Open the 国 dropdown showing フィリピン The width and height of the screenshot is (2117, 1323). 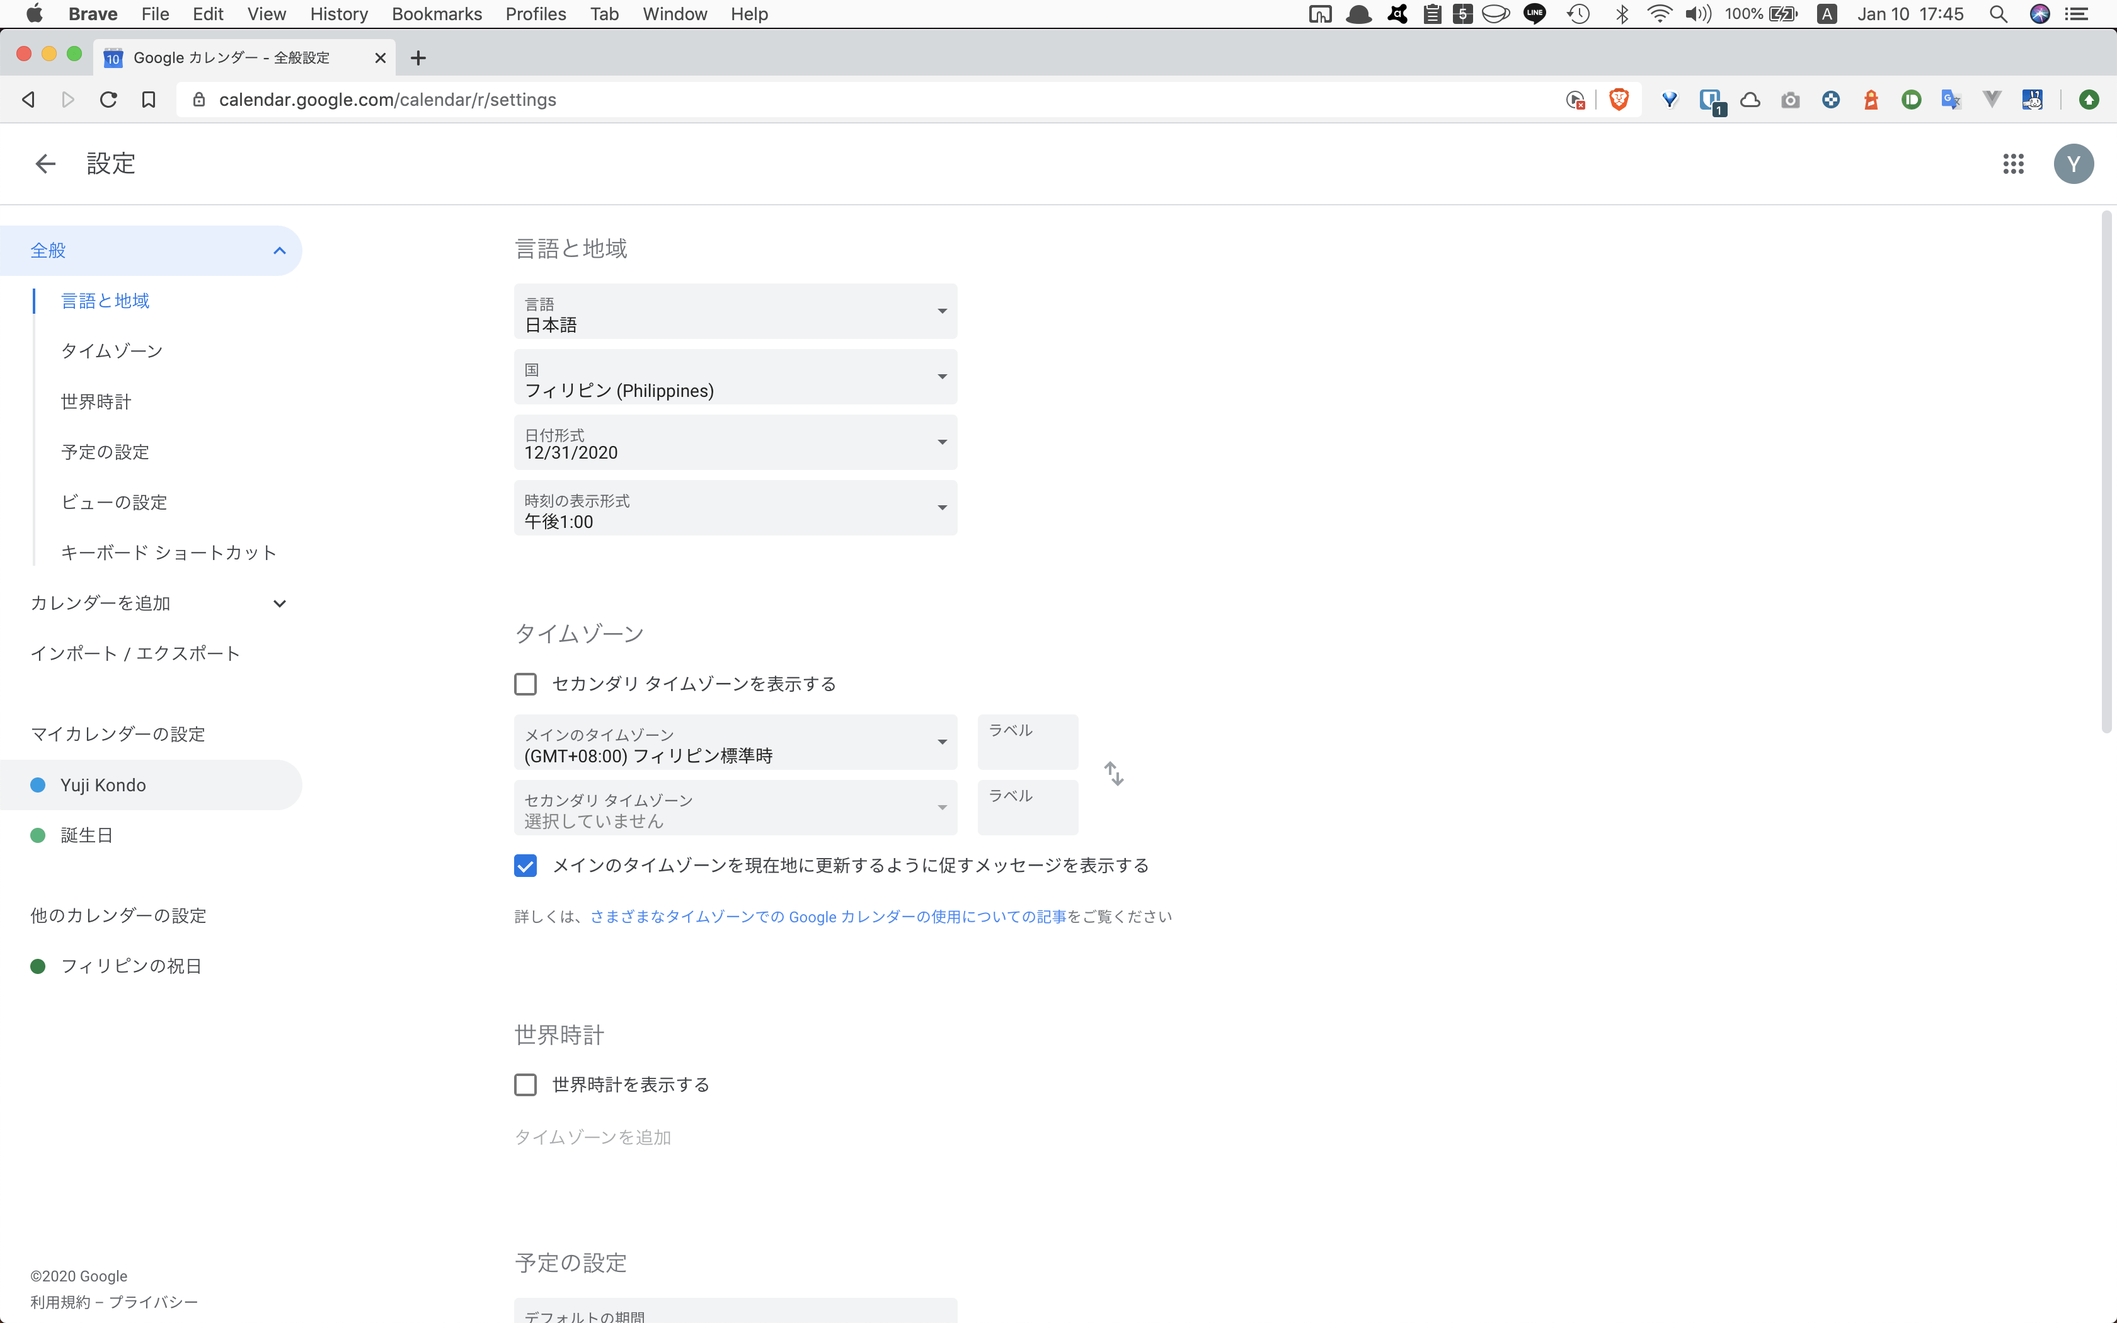(x=735, y=377)
